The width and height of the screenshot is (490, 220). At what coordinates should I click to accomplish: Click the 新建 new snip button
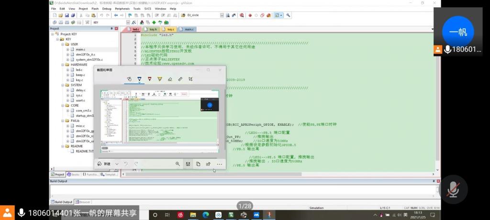[104, 164]
